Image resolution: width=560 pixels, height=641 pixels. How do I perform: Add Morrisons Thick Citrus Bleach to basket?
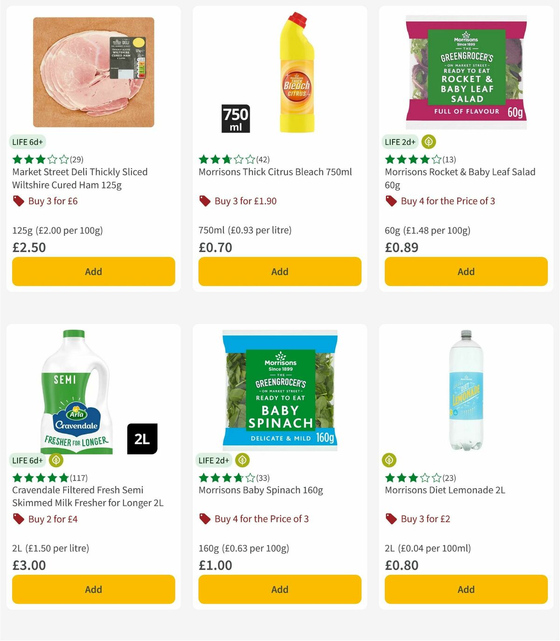(x=280, y=271)
